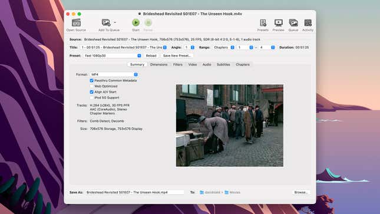Maximize window with the green button
Image resolution: width=380 pixels, height=214 pixels.
point(80,14)
